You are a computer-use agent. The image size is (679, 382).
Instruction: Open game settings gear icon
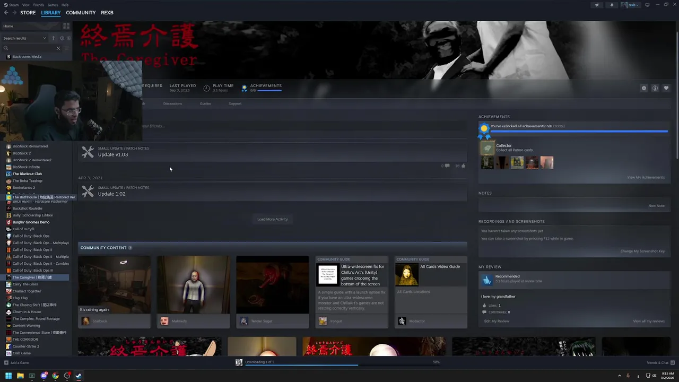tap(644, 88)
